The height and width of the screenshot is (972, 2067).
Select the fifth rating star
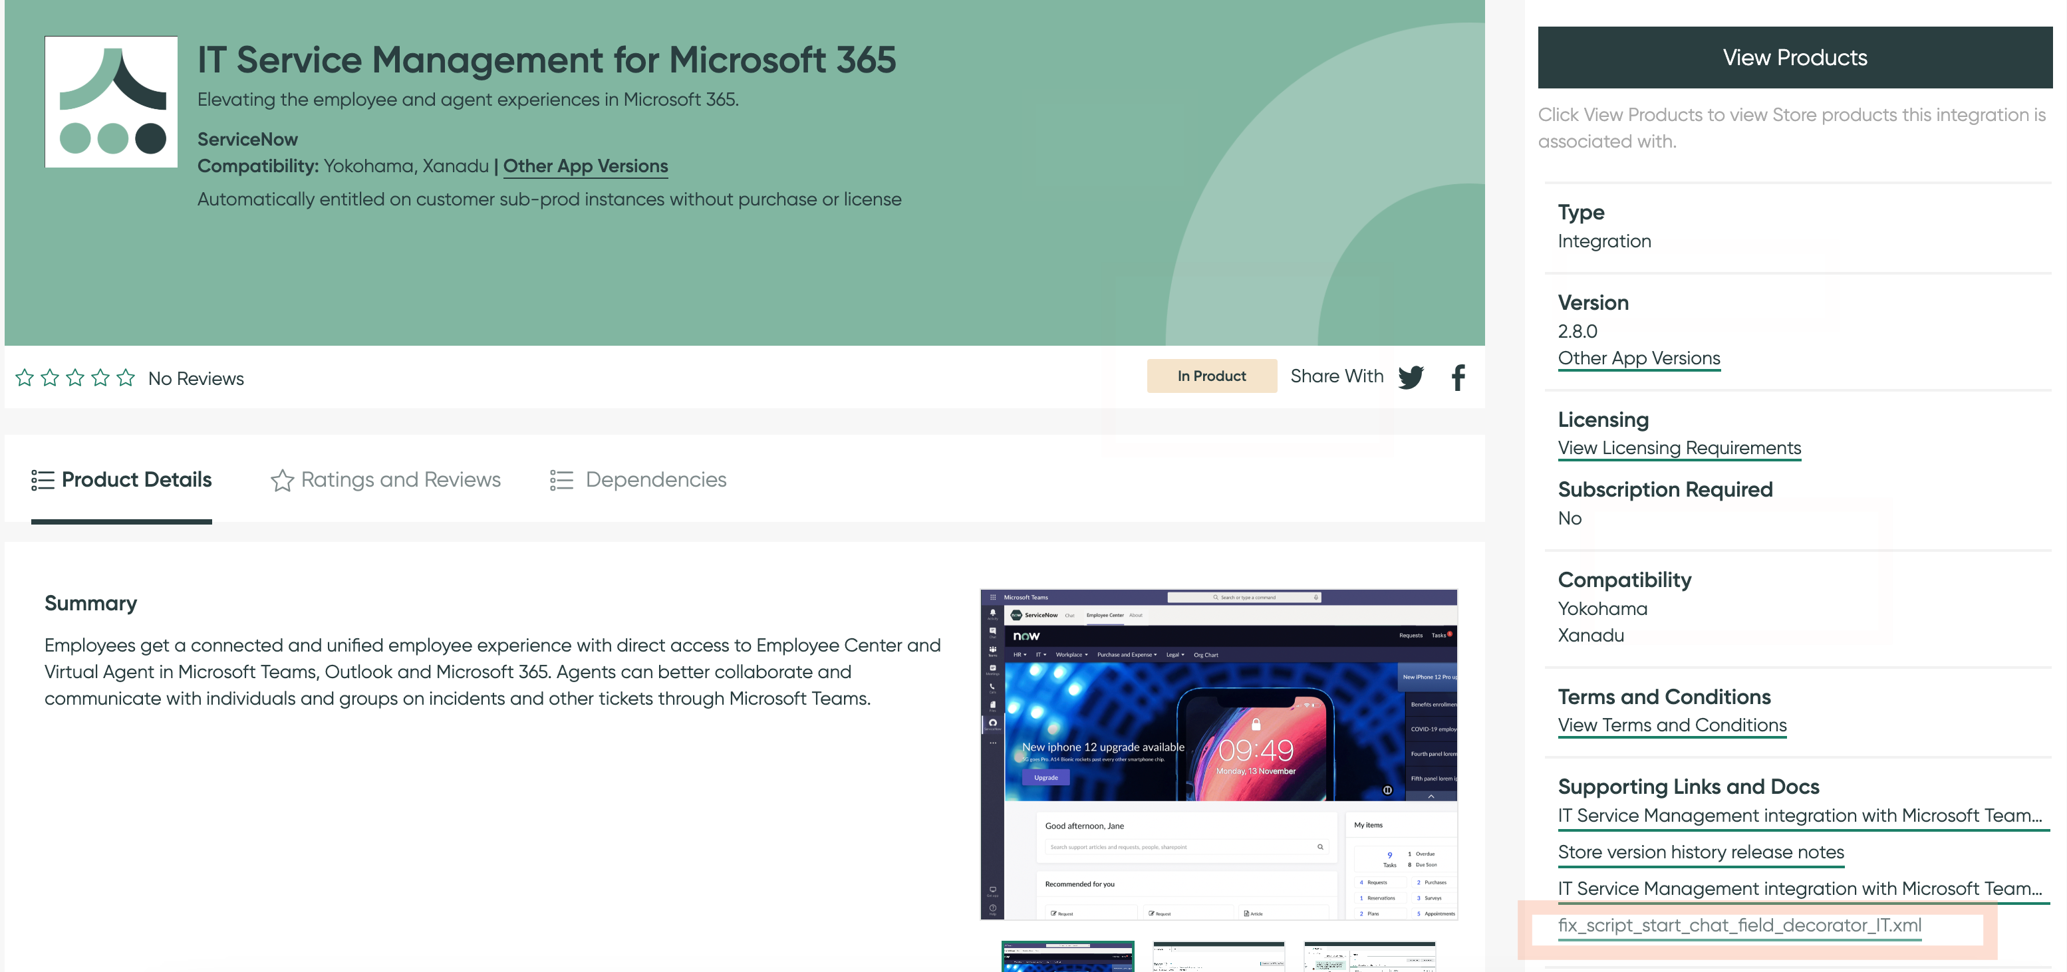coord(126,378)
